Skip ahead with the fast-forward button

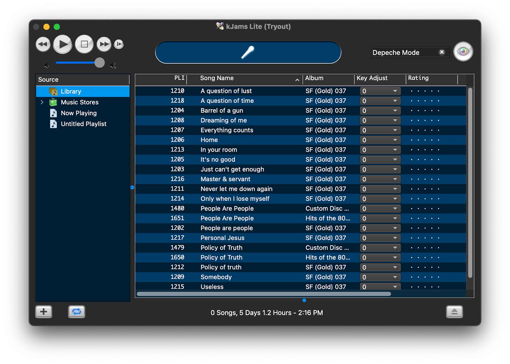pyautogui.click(x=104, y=44)
